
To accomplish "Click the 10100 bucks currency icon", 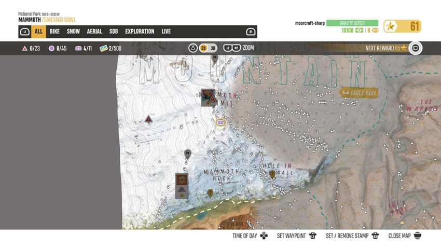I will (x=359, y=31).
